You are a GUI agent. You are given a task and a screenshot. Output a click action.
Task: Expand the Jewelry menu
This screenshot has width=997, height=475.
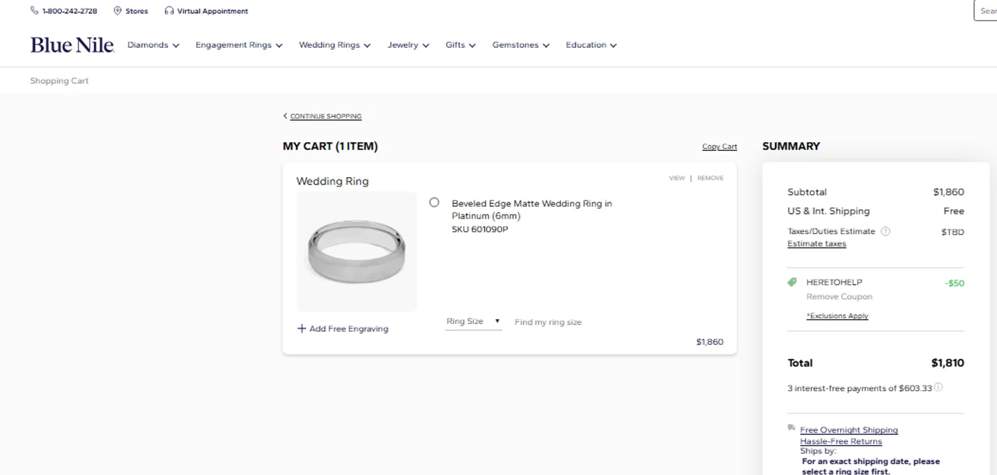409,45
